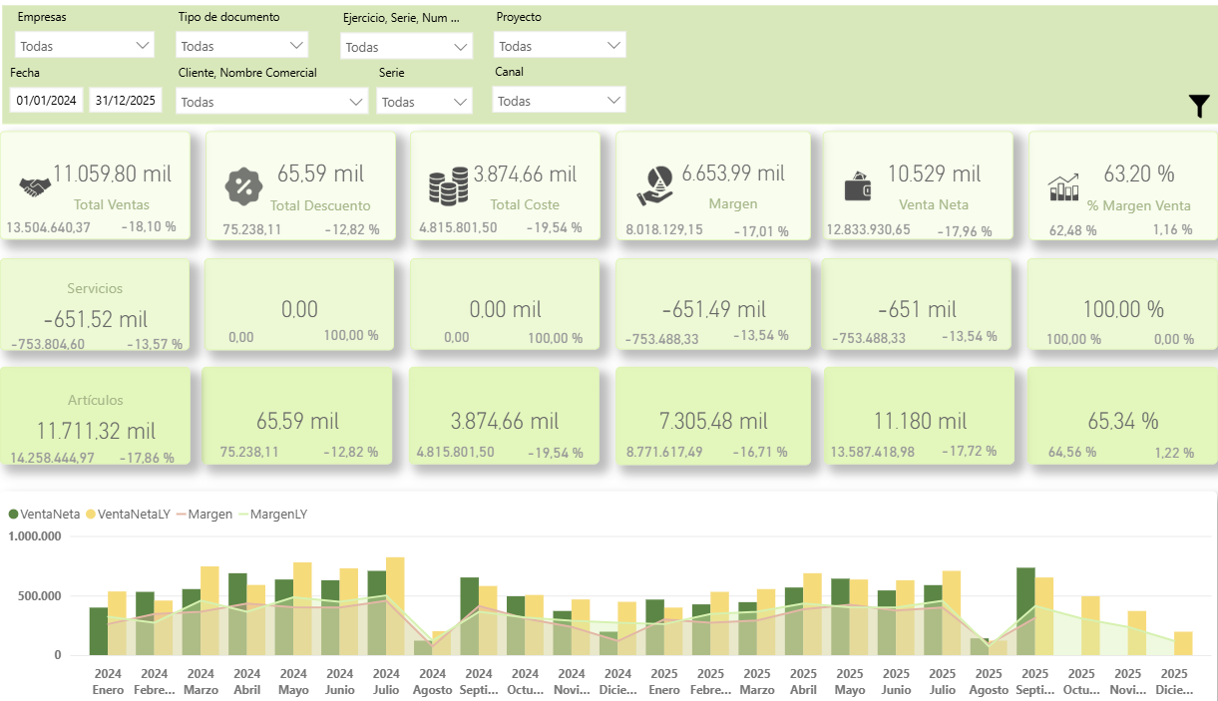This screenshot has height=701, width=1218.
Task: Expand the Tipo de documento dropdown
Action: 241,46
